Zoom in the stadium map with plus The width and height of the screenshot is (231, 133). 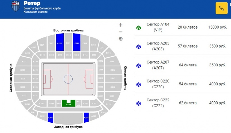pyautogui.click(x=121, y=25)
